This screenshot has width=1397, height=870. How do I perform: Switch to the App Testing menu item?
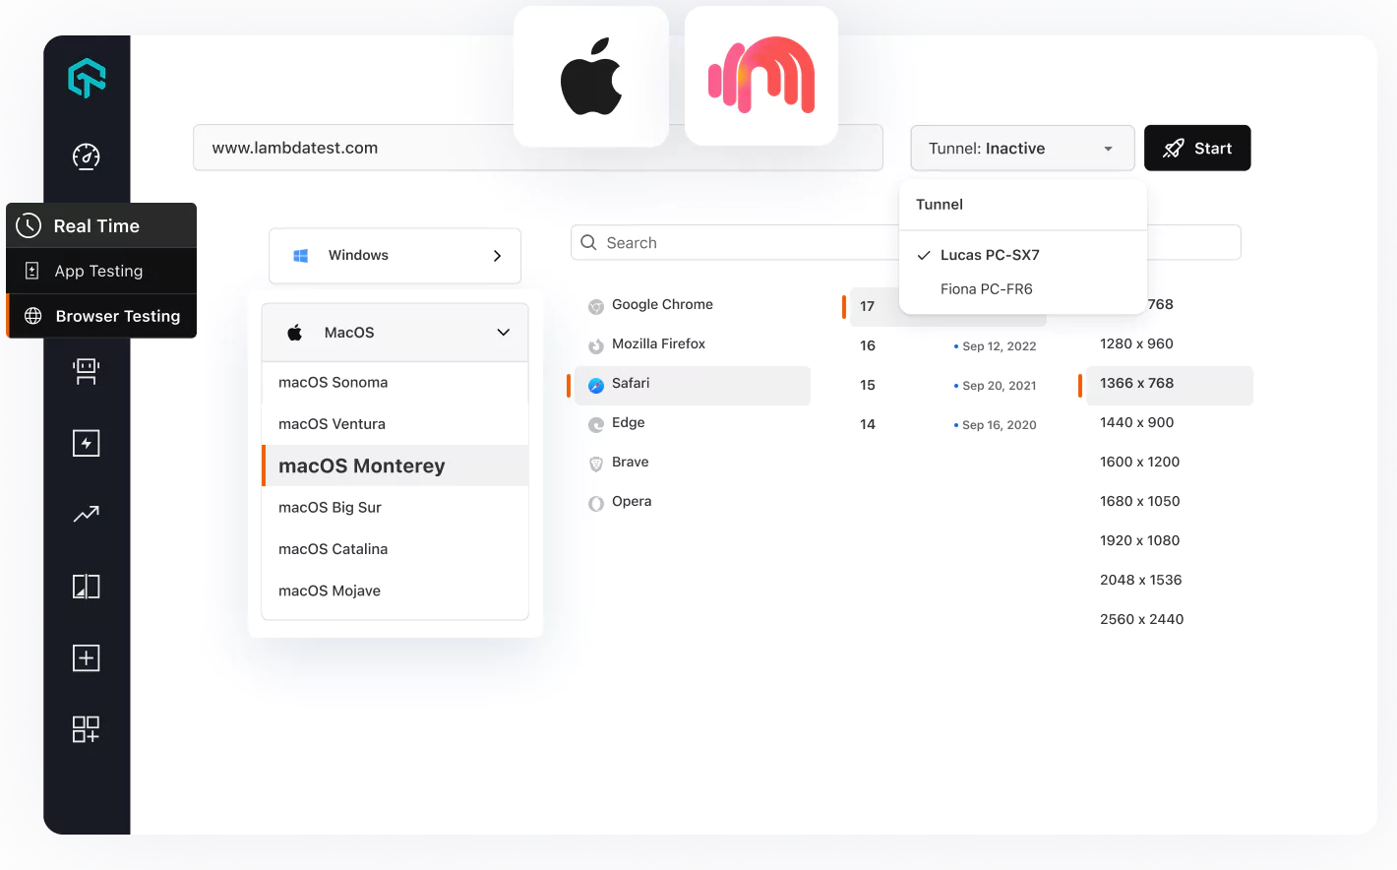coord(98,271)
